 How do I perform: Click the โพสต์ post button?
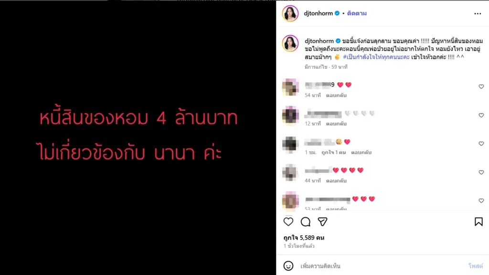point(475,266)
